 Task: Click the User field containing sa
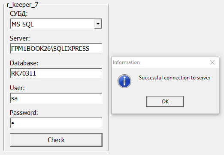(56, 98)
